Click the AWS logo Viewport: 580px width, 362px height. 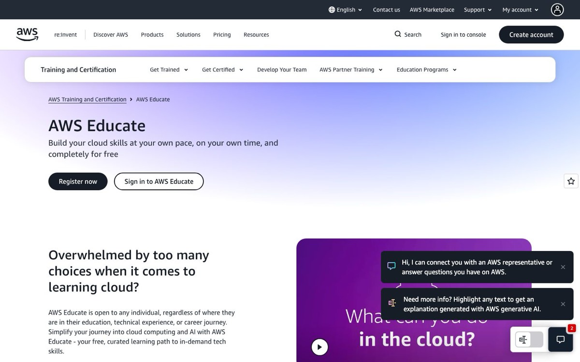click(x=27, y=34)
